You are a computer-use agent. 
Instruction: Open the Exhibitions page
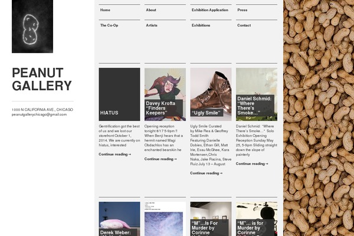(x=201, y=25)
